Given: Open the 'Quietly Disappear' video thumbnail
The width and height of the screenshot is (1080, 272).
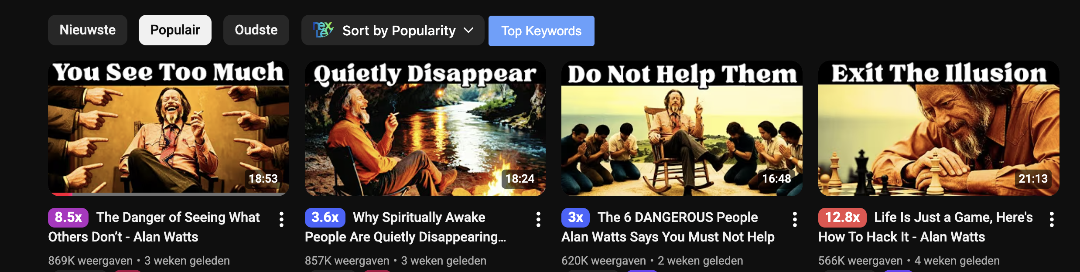Looking at the screenshot, I should (x=425, y=129).
